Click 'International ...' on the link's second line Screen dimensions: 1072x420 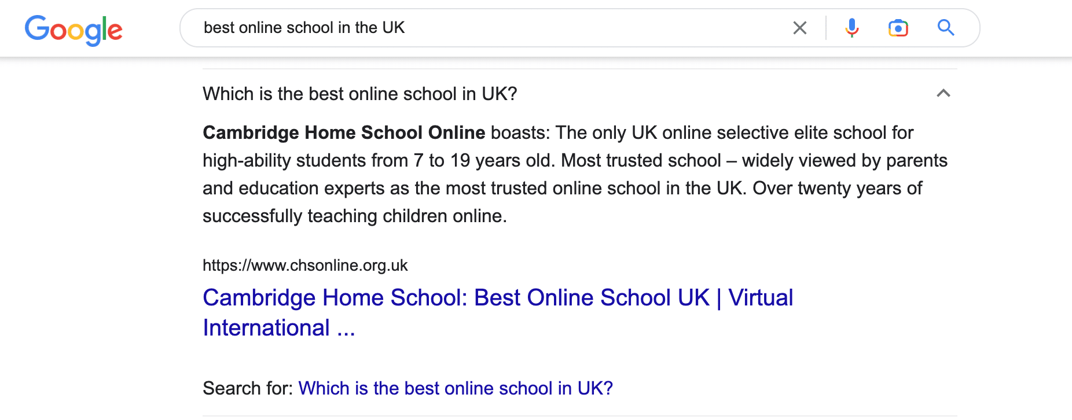pos(278,328)
